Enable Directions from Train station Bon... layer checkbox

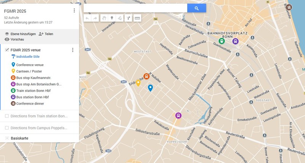coord(7,116)
